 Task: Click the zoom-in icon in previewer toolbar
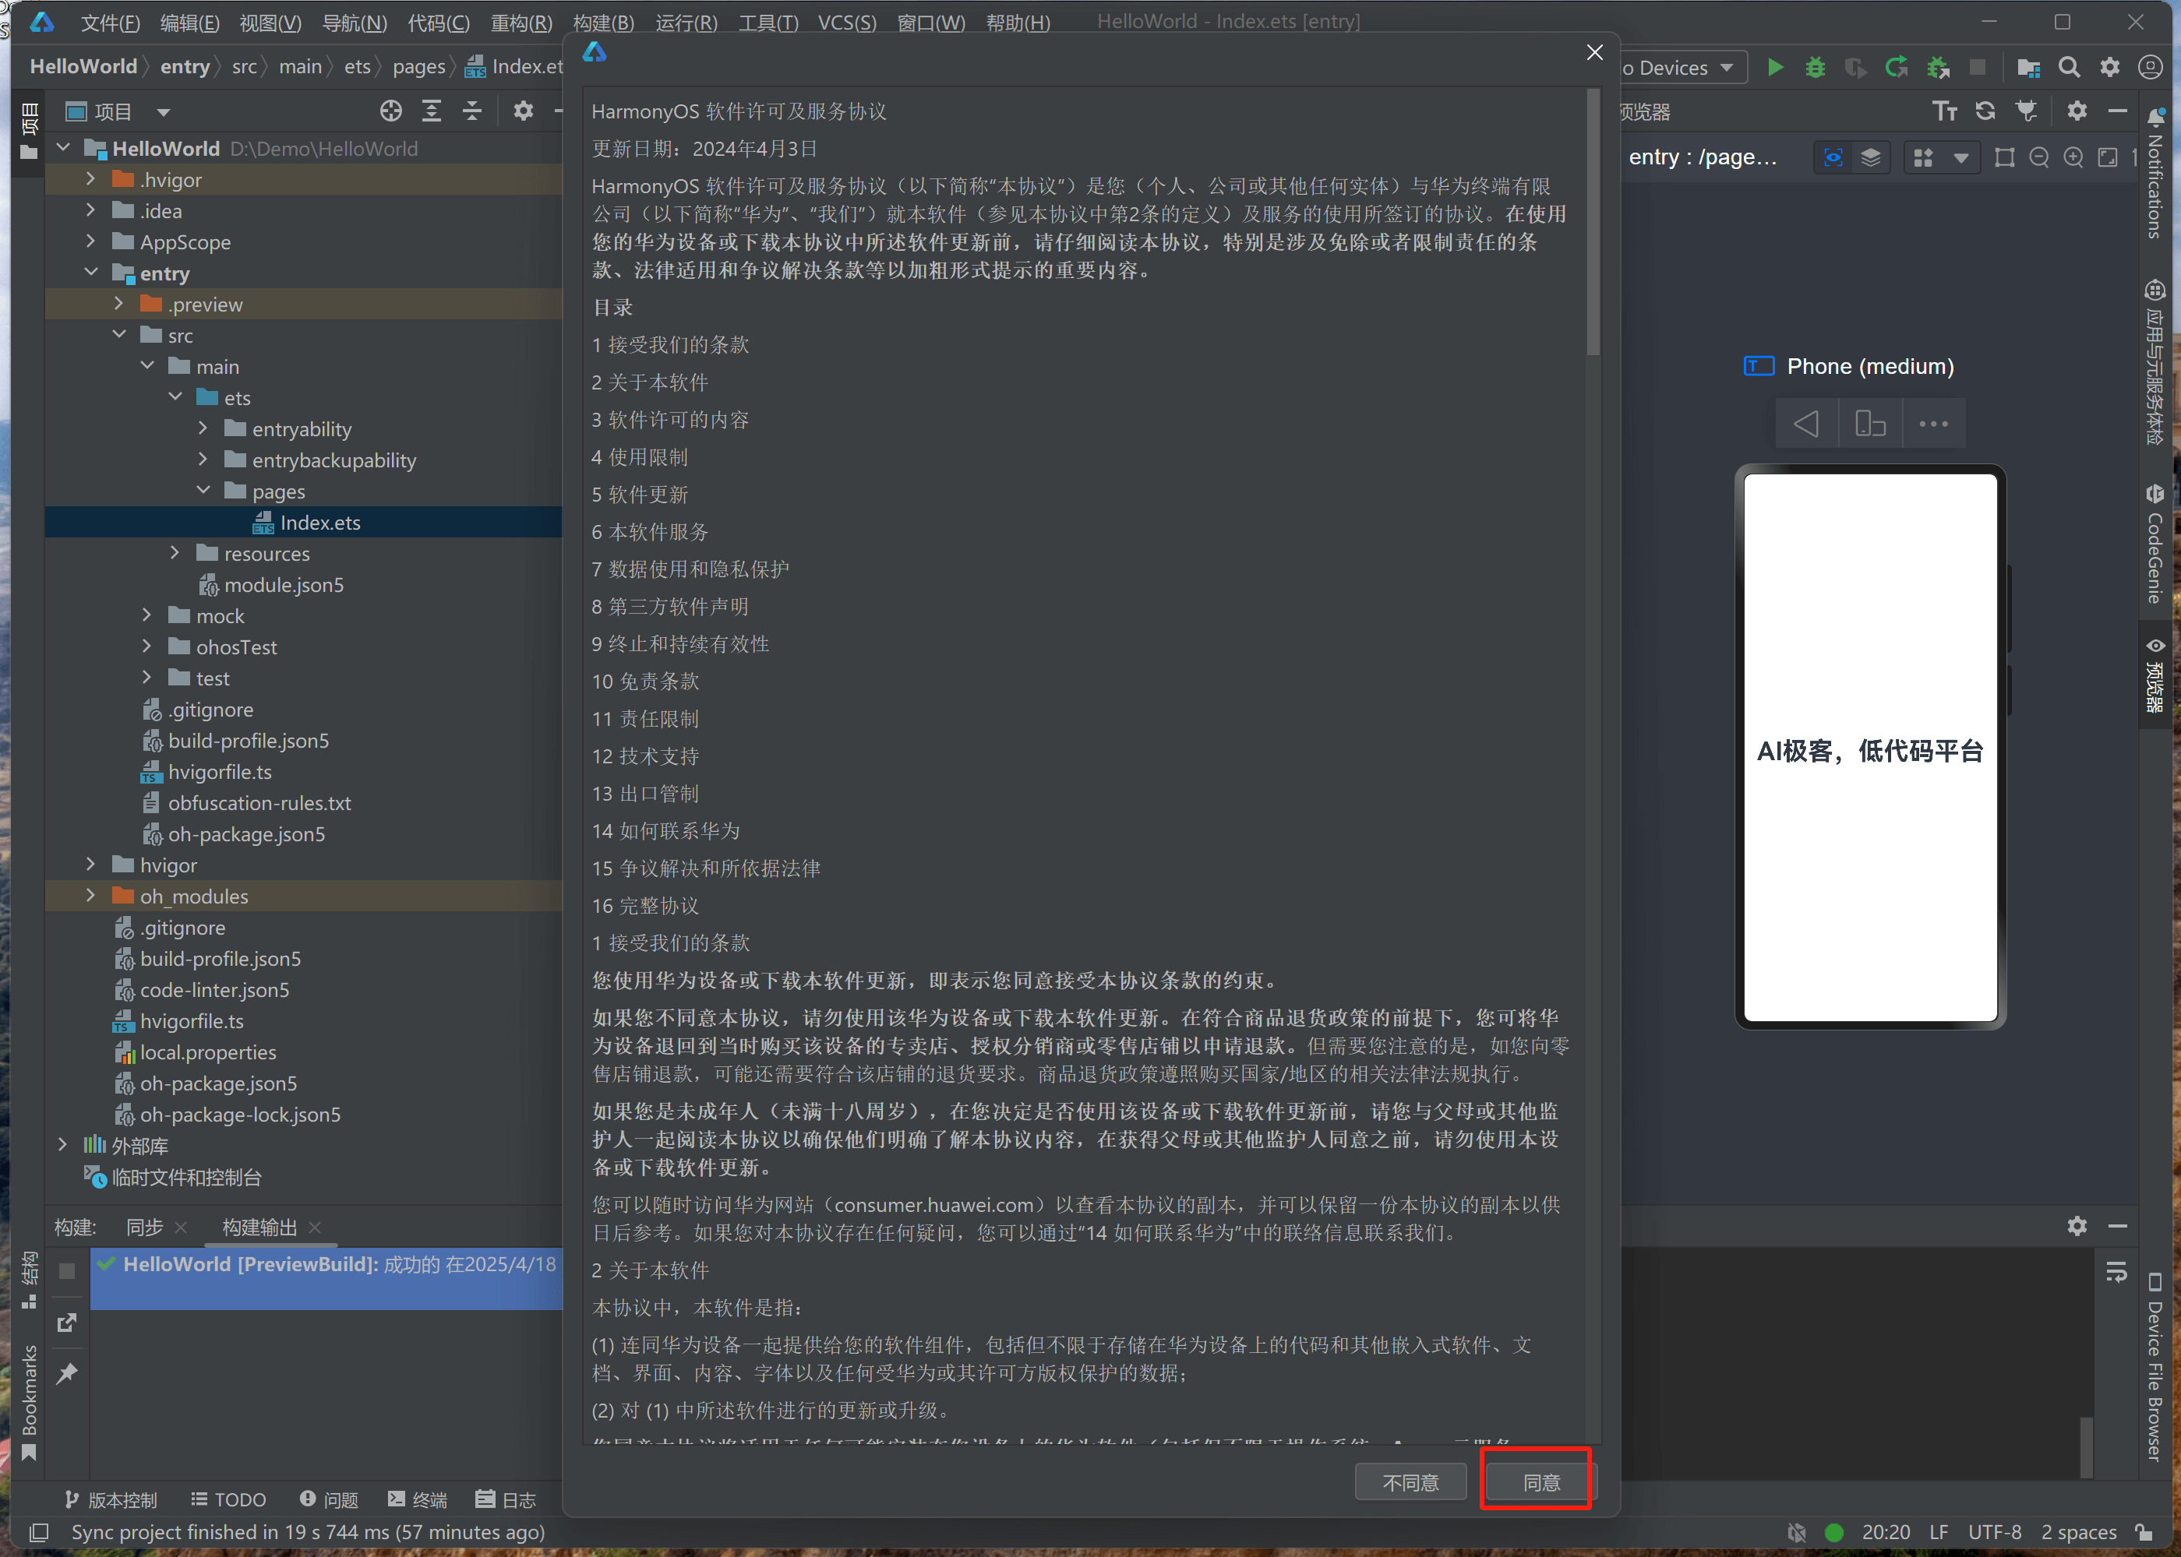click(x=2073, y=157)
